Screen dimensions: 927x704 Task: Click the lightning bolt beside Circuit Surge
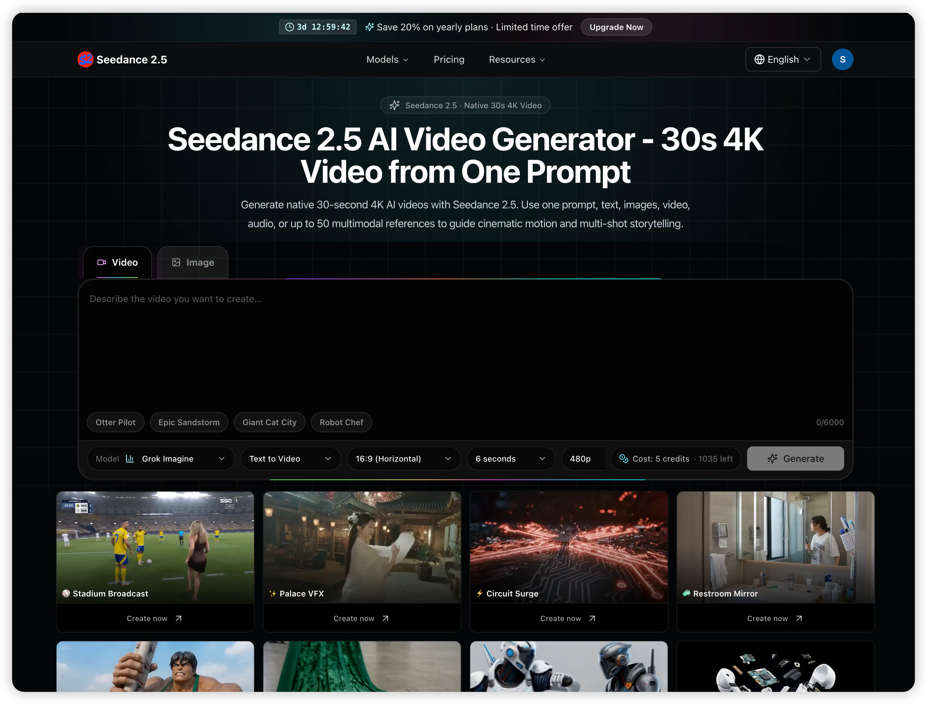[x=479, y=594]
